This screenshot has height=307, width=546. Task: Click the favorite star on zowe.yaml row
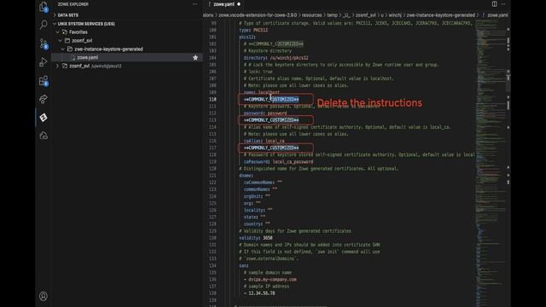coord(195,57)
